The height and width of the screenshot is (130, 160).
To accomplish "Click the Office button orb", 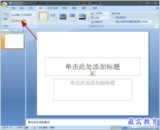I will tap(5, 5).
